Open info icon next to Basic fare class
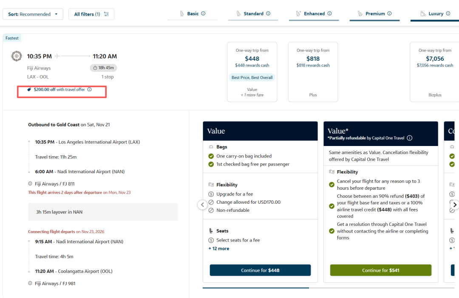 203,14
